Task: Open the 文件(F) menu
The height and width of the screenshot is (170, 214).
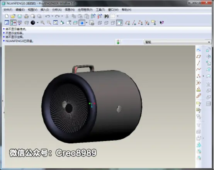Action: click(8, 10)
